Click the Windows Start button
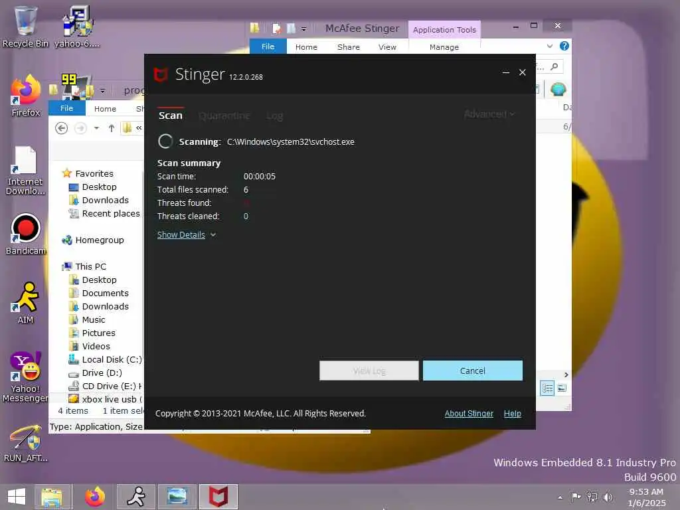This screenshot has width=680, height=510. pos(17,497)
